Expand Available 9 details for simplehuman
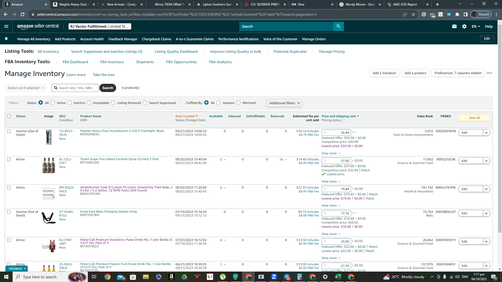Viewport: 502px width, 282px height. click(223, 188)
